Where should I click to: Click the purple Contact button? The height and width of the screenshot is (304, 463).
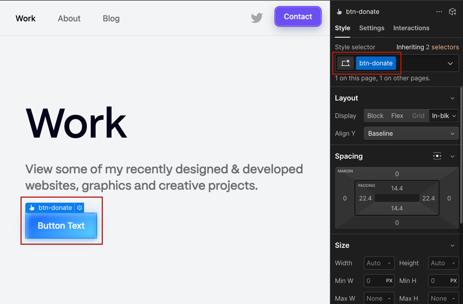click(x=298, y=16)
